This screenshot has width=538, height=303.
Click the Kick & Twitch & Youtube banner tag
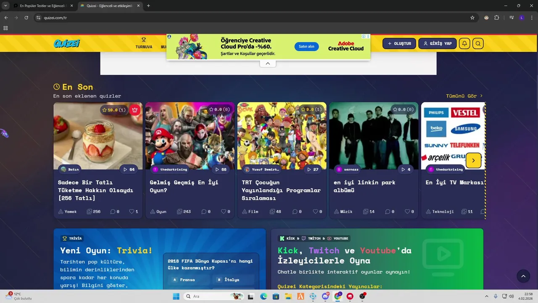pyautogui.click(x=314, y=238)
